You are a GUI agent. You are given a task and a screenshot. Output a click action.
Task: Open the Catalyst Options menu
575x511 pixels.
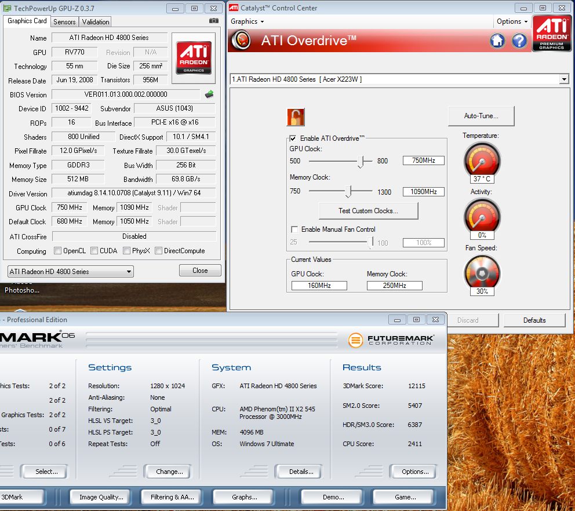512,21
